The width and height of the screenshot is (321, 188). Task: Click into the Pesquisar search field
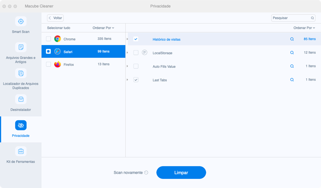coord(293,18)
